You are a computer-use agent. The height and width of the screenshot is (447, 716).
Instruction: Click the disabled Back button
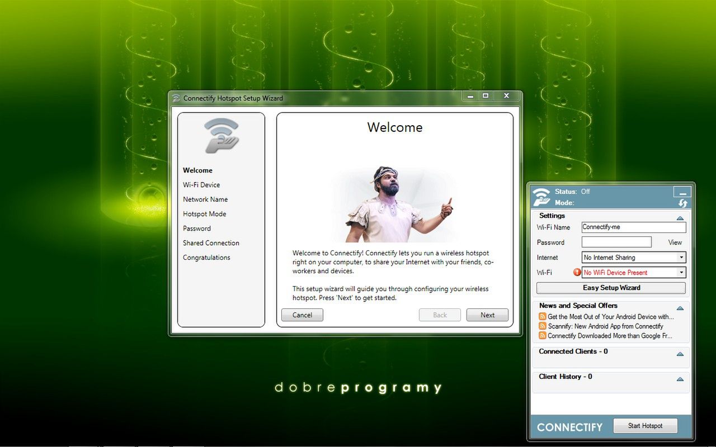point(440,315)
